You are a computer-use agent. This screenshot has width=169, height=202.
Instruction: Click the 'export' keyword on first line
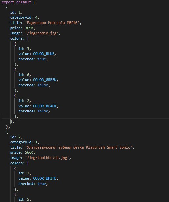[x=8, y=2]
